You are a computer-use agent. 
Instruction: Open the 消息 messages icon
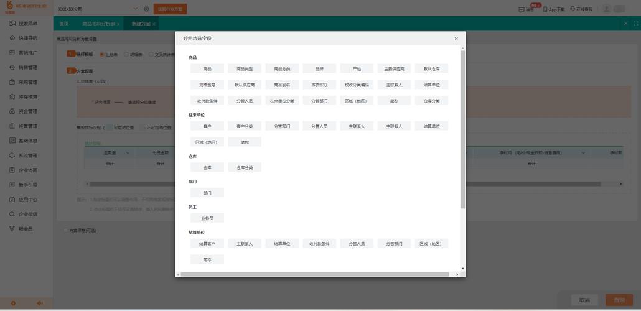[522, 9]
